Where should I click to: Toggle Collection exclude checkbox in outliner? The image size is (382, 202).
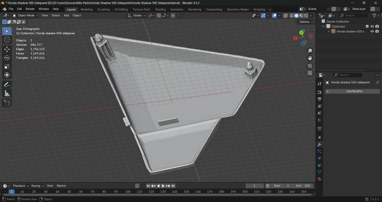click(x=367, y=26)
